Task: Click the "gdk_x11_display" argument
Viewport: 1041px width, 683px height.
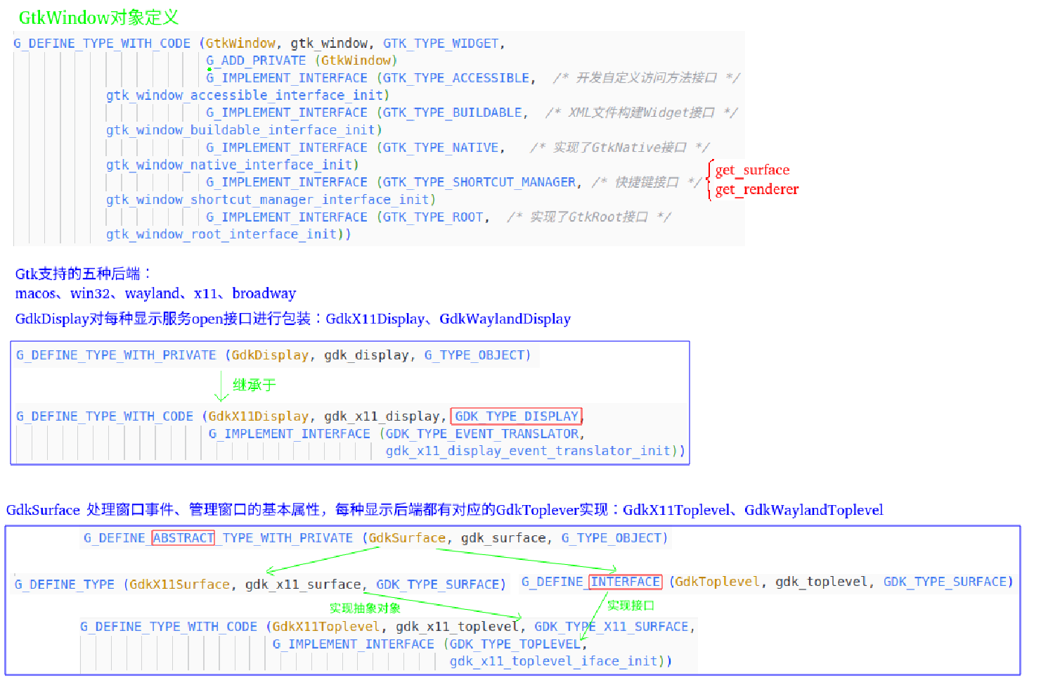Action: click(x=382, y=416)
